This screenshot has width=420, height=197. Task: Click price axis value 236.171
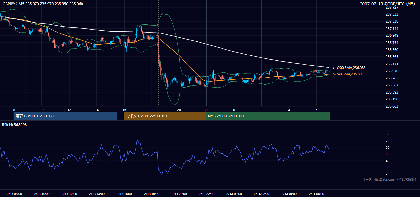pyautogui.click(x=392, y=64)
